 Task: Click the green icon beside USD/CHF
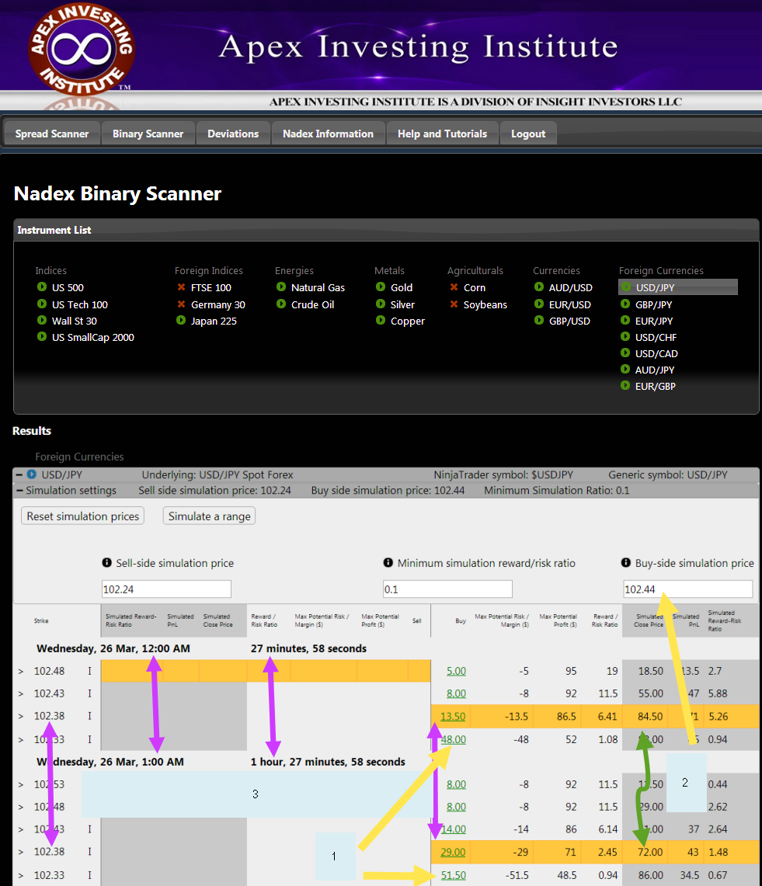(625, 337)
